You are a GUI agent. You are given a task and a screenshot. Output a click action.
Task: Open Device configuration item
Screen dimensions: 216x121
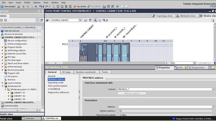tap(17, 41)
